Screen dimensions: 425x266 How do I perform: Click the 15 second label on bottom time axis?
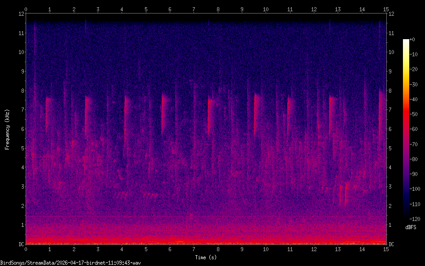(386, 249)
